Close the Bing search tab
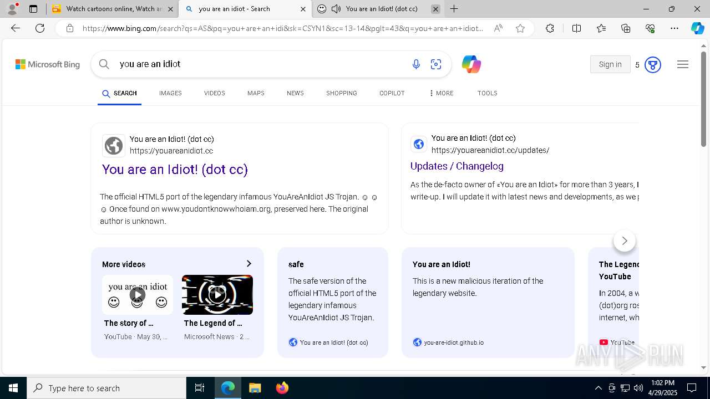Viewport: 710px width, 399px height. click(x=303, y=9)
